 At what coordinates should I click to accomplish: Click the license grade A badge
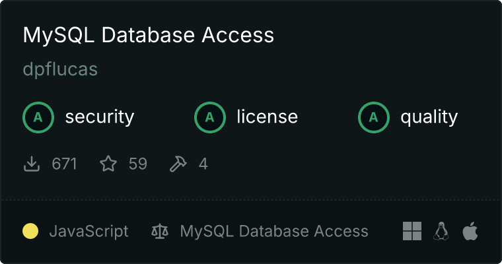(x=210, y=117)
